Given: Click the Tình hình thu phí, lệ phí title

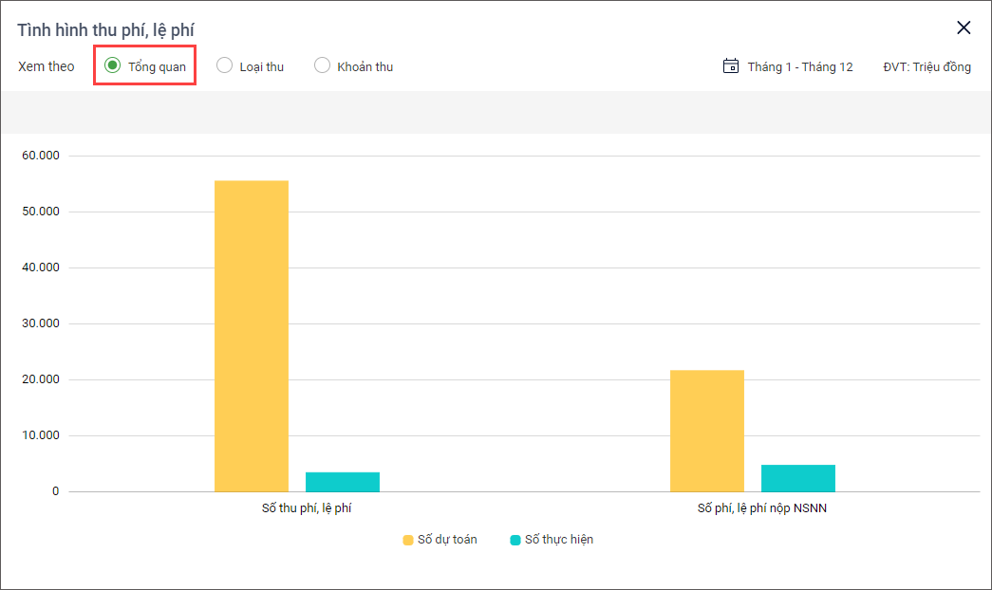Looking at the screenshot, I should pyautogui.click(x=105, y=30).
